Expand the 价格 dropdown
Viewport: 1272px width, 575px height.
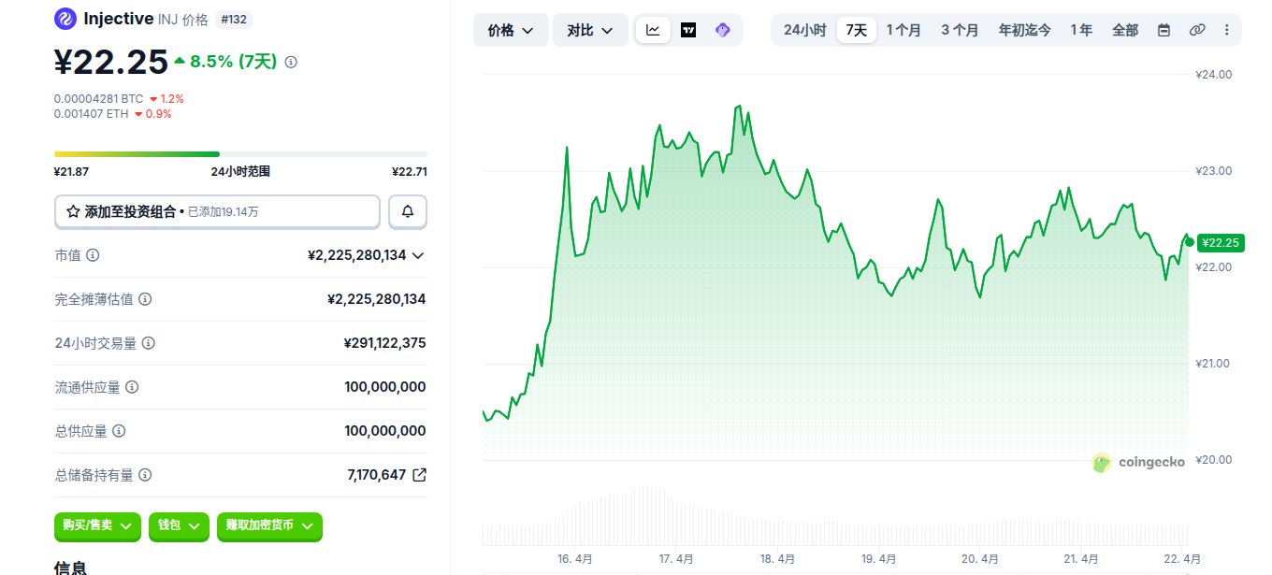[x=511, y=30]
